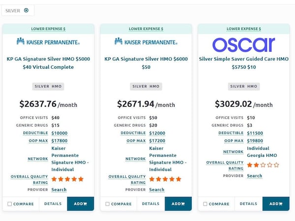This screenshot has height=221, width=295.
Task: Search providers for the Oscar plan
Action: point(254,176)
